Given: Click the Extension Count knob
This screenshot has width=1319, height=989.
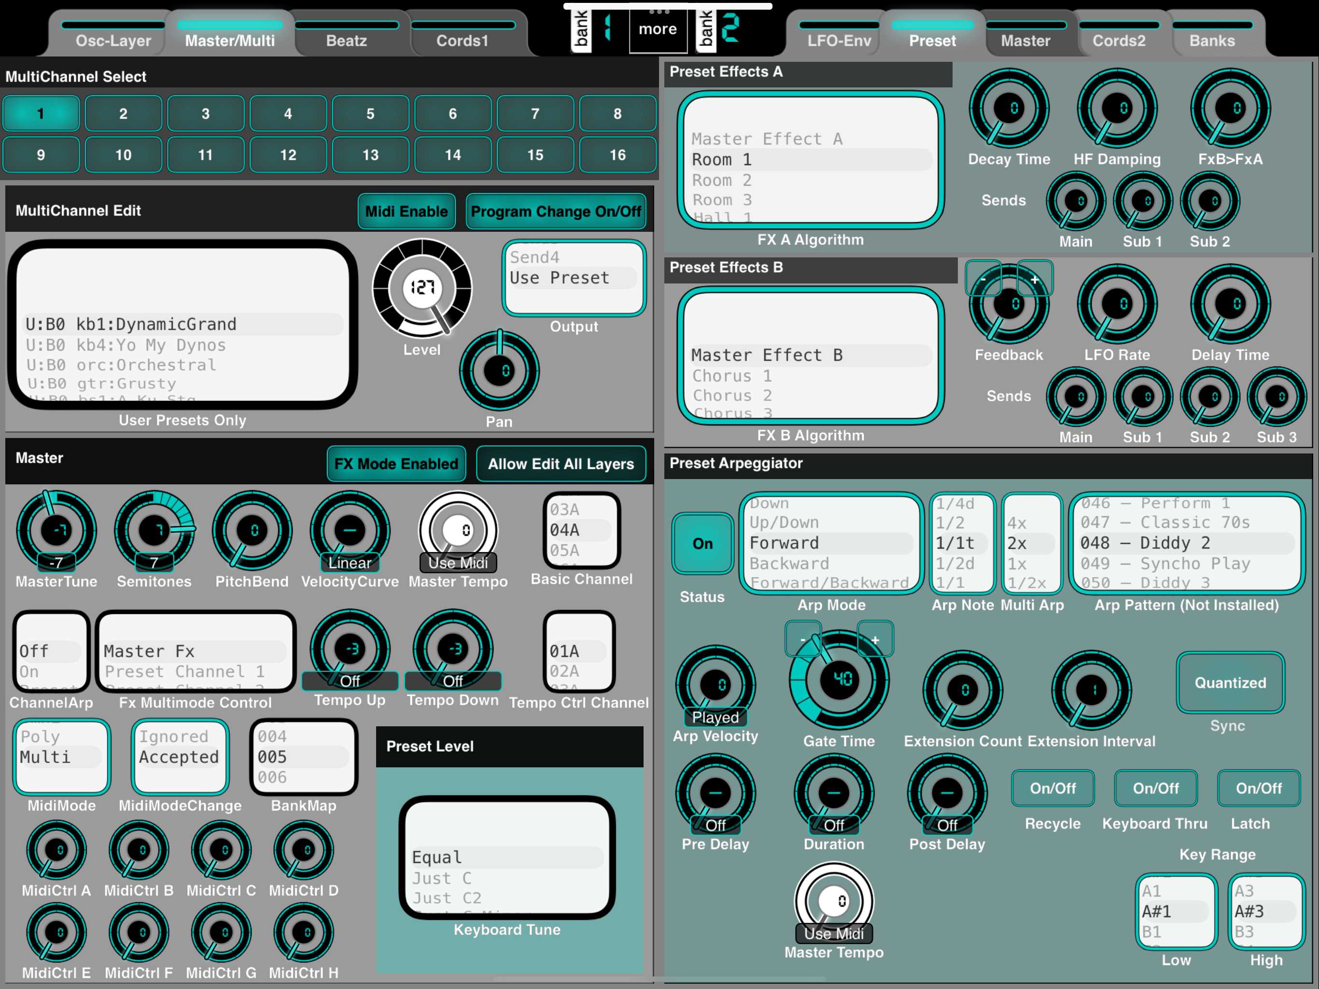Looking at the screenshot, I should 962,690.
